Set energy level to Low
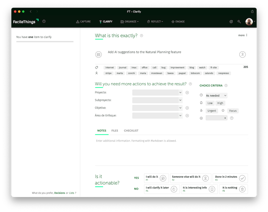 pyautogui.click(x=210, y=103)
